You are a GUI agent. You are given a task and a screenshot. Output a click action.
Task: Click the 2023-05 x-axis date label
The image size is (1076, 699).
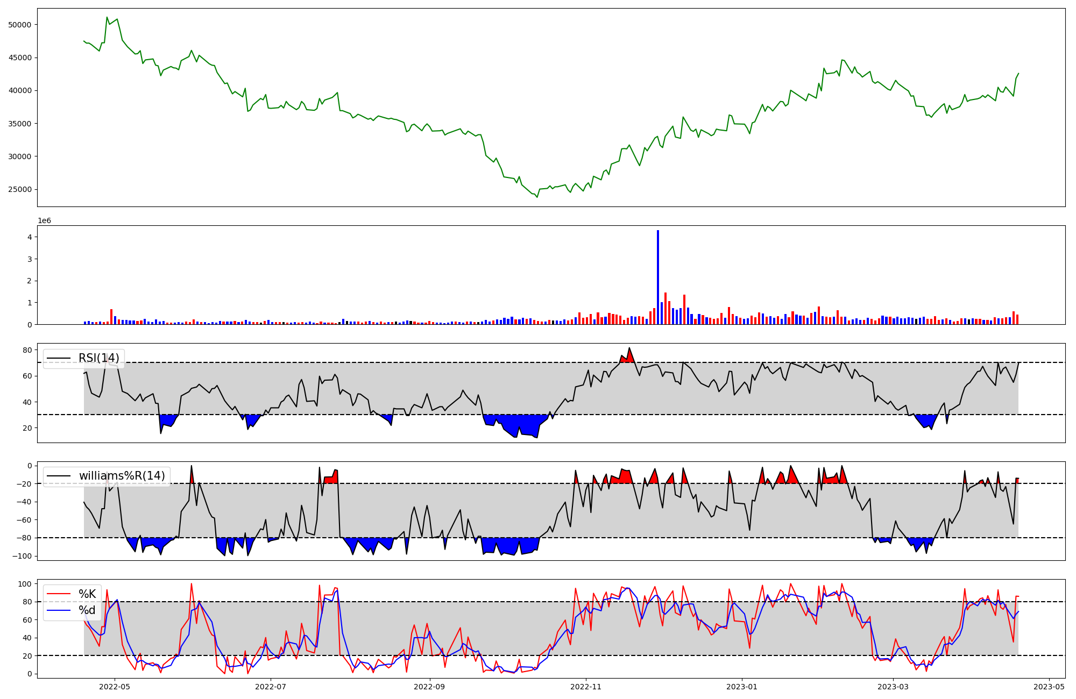coord(1049,687)
